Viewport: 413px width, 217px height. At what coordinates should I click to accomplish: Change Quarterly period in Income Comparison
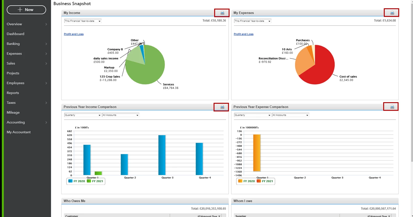click(83, 115)
